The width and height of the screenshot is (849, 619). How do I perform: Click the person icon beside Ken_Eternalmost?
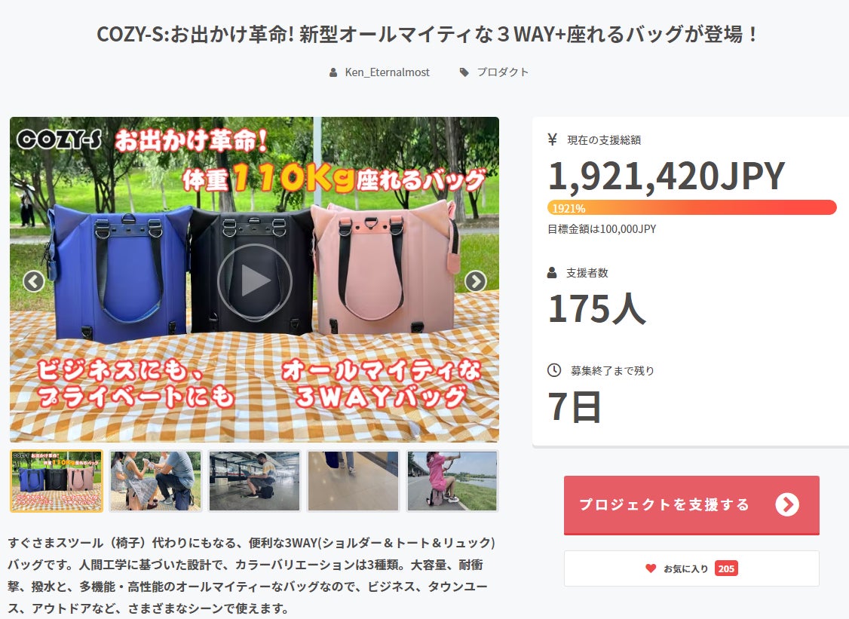pos(333,72)
